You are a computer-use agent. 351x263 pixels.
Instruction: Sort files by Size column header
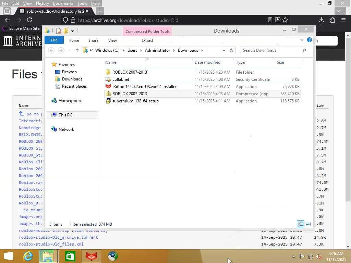[x=280, y=62]
